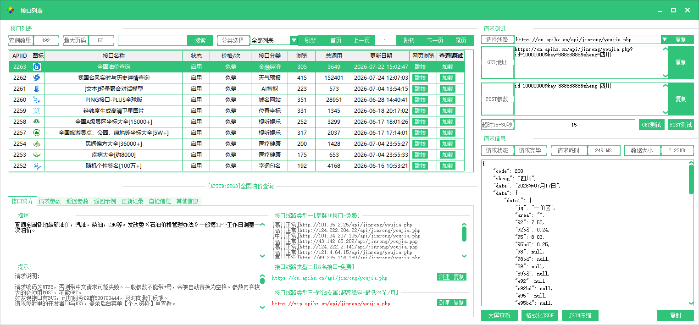Click the 大屏查看 button
Viewport: 699px width, 325px height.
click(x=499, y=315)
